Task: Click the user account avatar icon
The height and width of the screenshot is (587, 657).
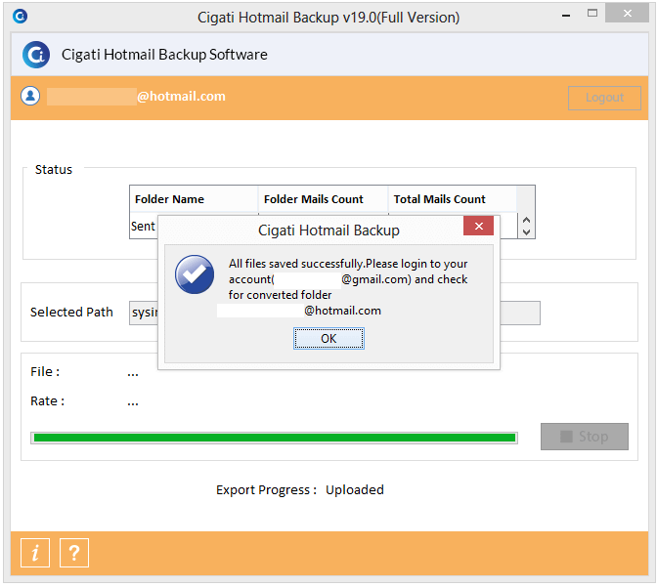Action: coord(30,96)
